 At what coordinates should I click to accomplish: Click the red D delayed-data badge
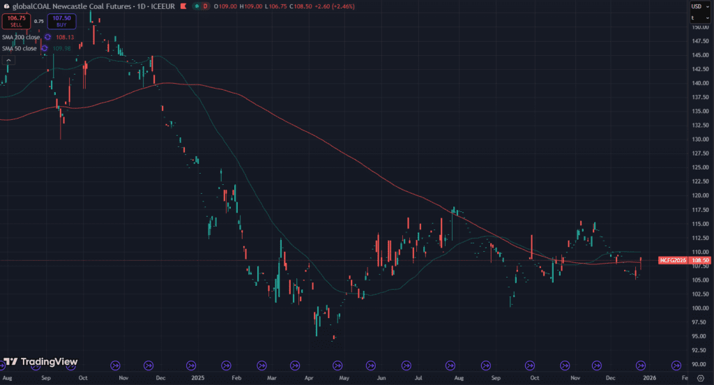click(206, 6)
